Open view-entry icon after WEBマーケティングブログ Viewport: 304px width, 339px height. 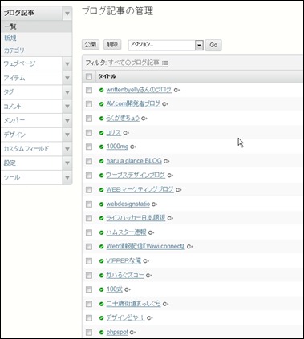179,190
